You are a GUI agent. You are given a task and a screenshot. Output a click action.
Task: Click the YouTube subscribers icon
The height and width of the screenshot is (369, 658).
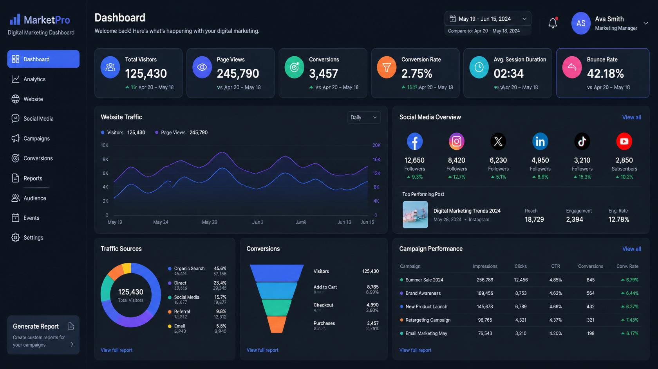point(624,141)
